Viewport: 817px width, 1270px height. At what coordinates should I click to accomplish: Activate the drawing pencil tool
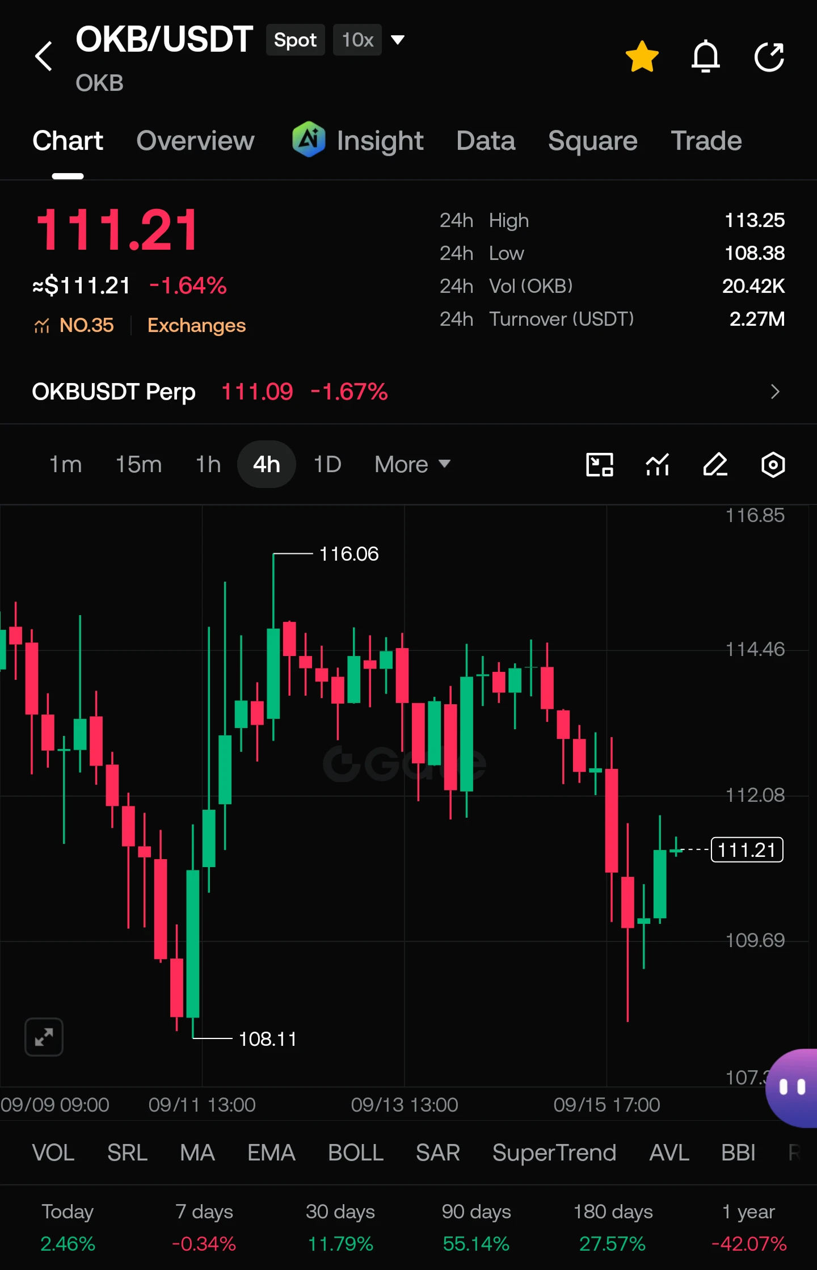715,465
